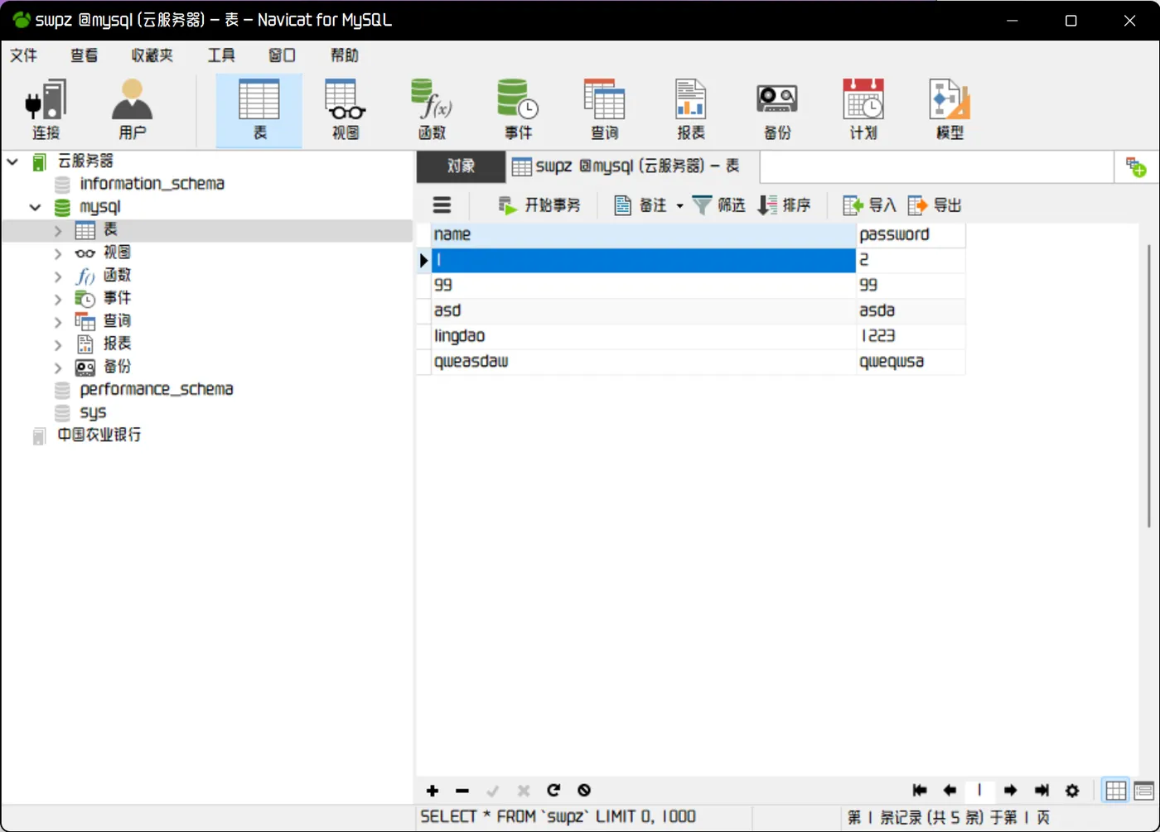Select the 表 table toolbar button

point(259,110)
